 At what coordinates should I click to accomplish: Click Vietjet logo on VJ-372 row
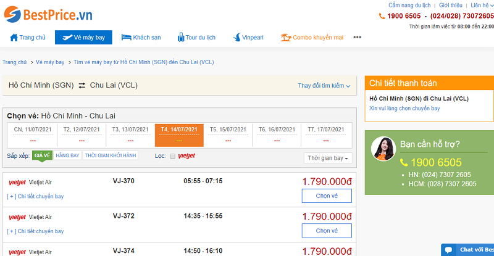[x=17, y=217]
